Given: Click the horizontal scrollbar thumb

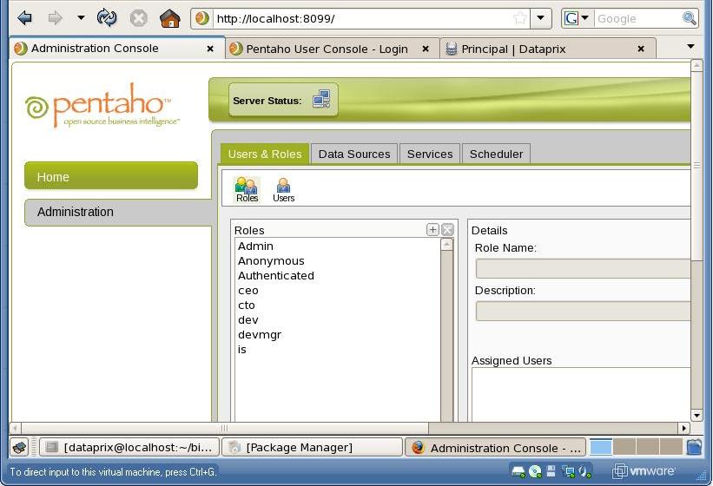Looking at the screenshot, I should click(x=225, y=428).
